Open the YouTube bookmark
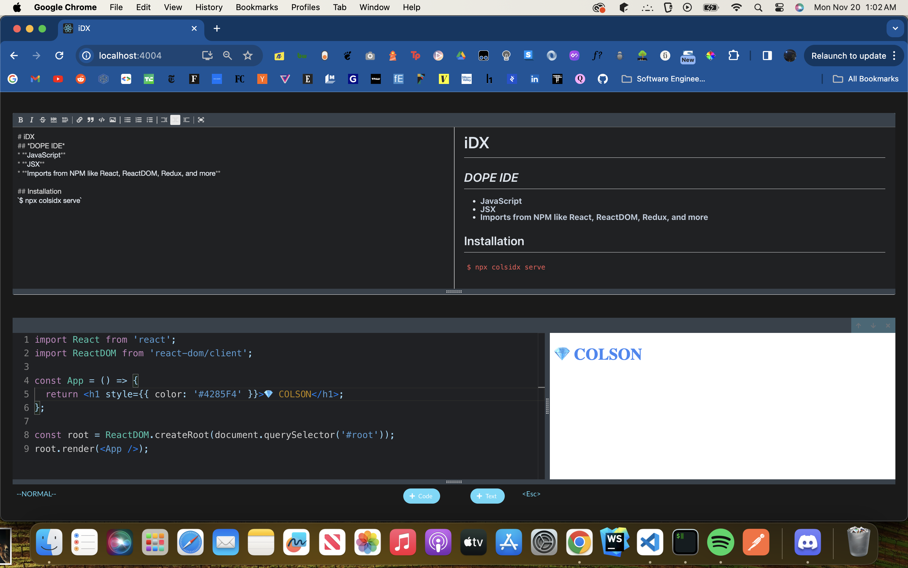This screenshot has width=908, height=568. [x=58, y=79]
